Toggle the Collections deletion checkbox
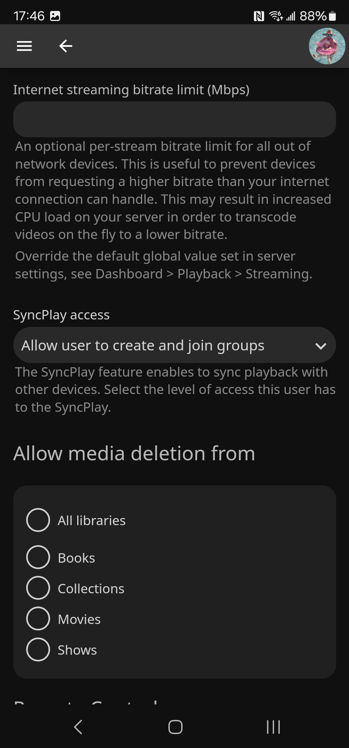Viewport: 349px width, 748px height. [38, 588]
